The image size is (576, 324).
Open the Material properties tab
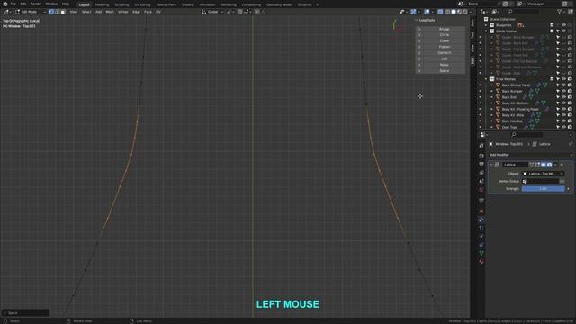click(x=481, y=262)
